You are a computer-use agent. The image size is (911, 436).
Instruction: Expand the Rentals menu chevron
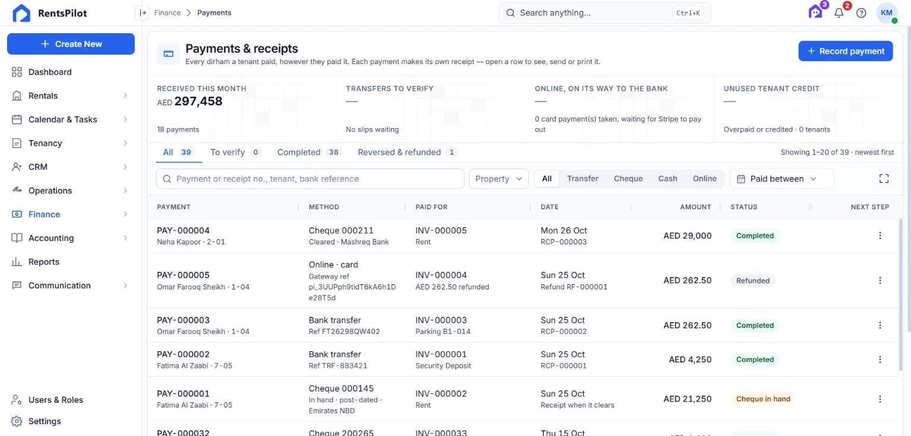(x=125, y=96)
